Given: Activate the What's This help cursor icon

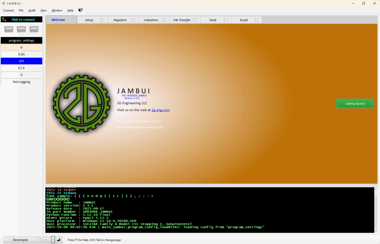Looking at the screenshot, I should coord(81,10).
